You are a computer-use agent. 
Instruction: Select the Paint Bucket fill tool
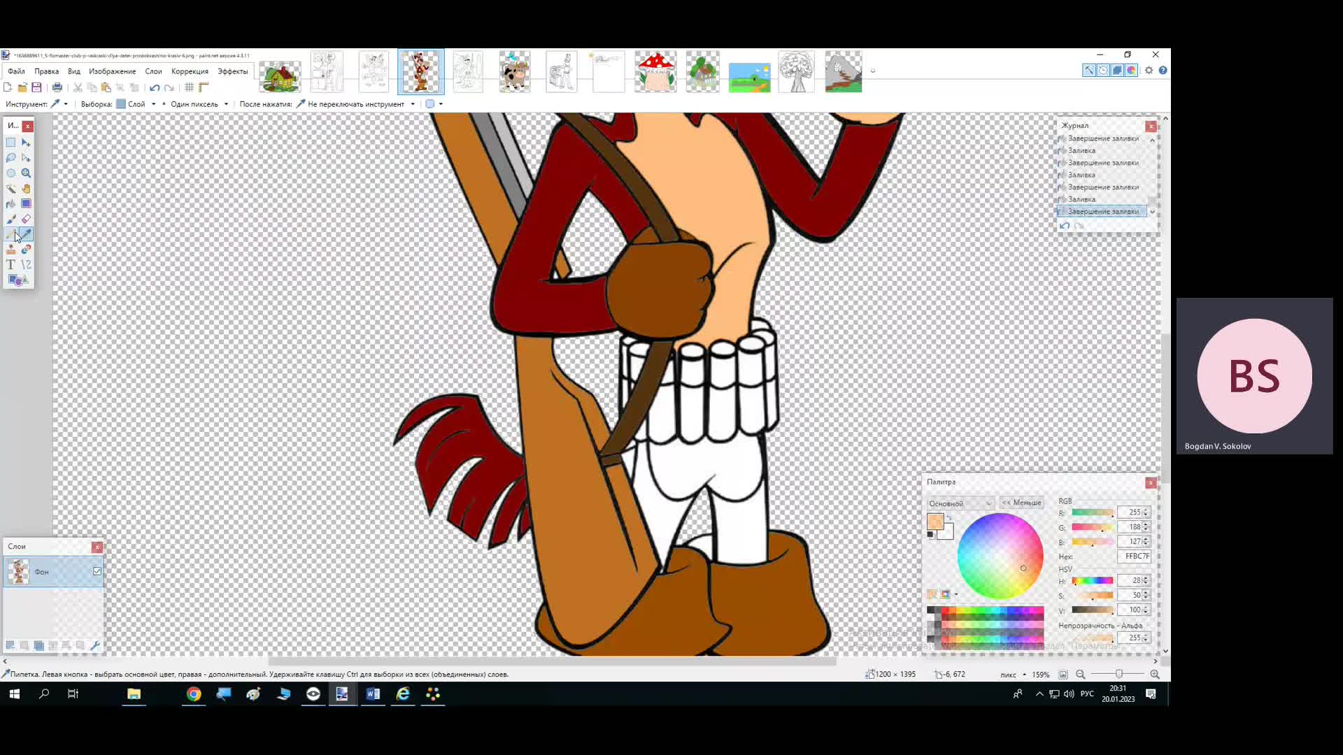pos(10,203)
